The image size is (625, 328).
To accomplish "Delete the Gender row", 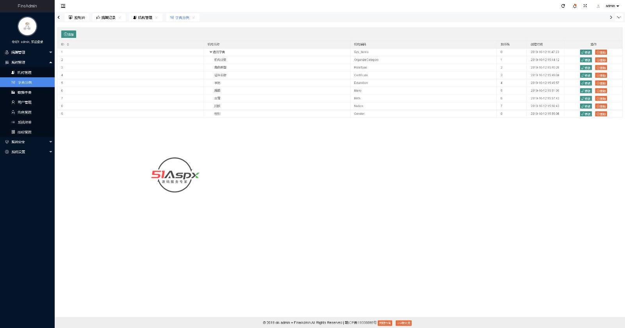I will pos(601,114).
